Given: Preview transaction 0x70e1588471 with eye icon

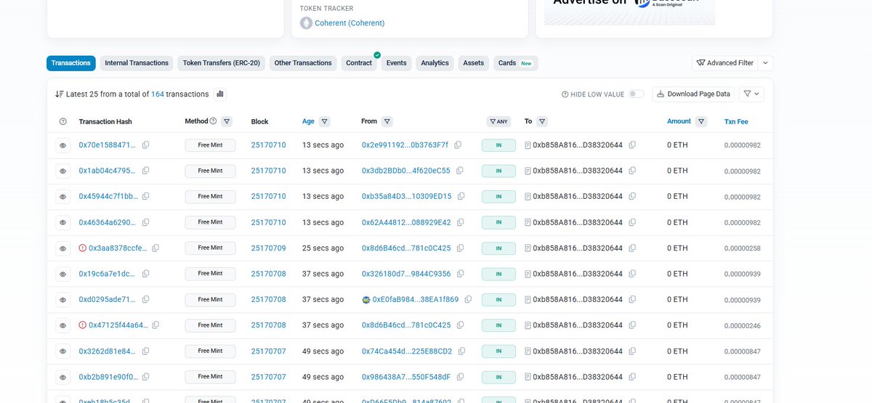Looking at the screenshot, I should 62,145.
